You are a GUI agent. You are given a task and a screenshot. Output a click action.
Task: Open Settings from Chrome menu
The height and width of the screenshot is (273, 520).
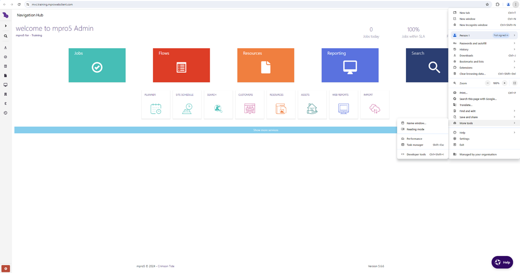(484, 139)
